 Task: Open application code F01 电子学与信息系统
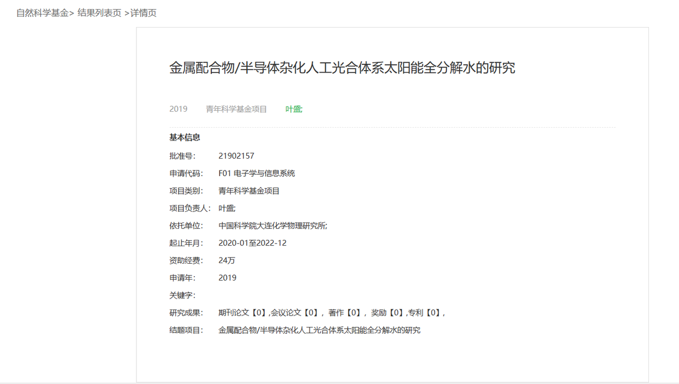257,173
